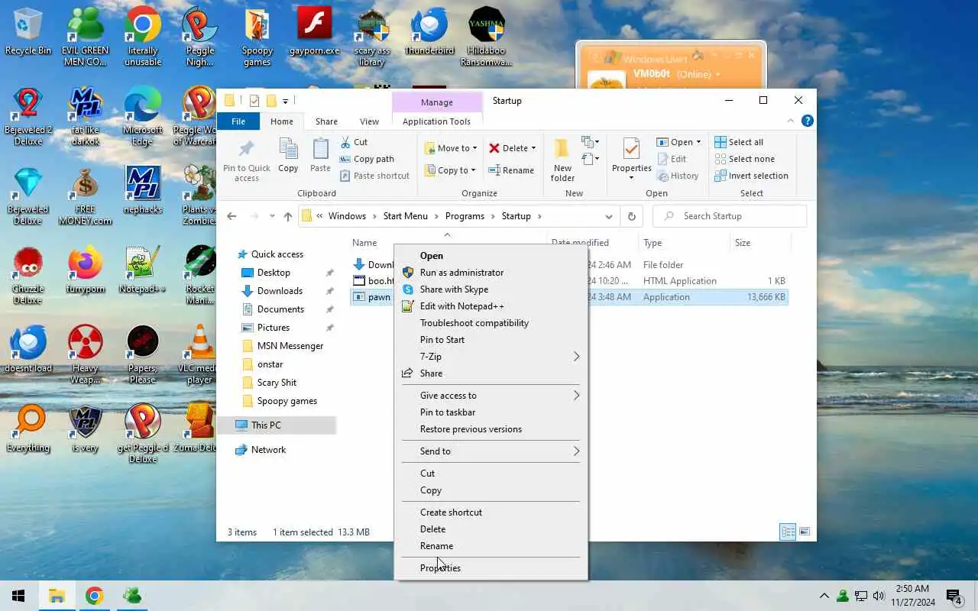Screen dimensions: 978x611
Task: Click the New folder ribbon icon
Action: tap(562, 160)
